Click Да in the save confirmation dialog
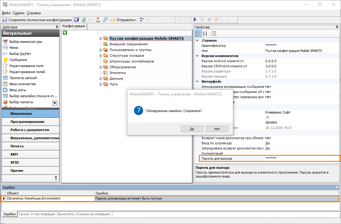 [192, 129]
